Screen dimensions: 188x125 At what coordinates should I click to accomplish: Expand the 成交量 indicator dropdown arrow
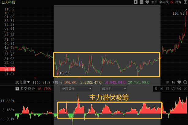[x=28, y=82]
